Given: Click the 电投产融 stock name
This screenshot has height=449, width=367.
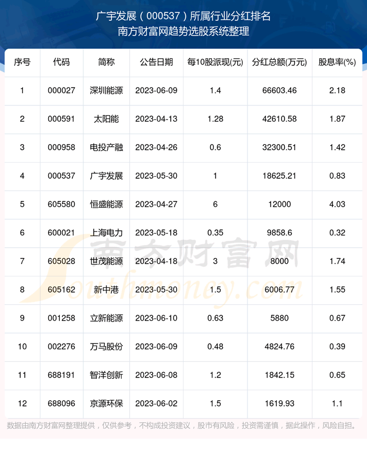Looking at the screenshot, I should click(x=106, y=147).
